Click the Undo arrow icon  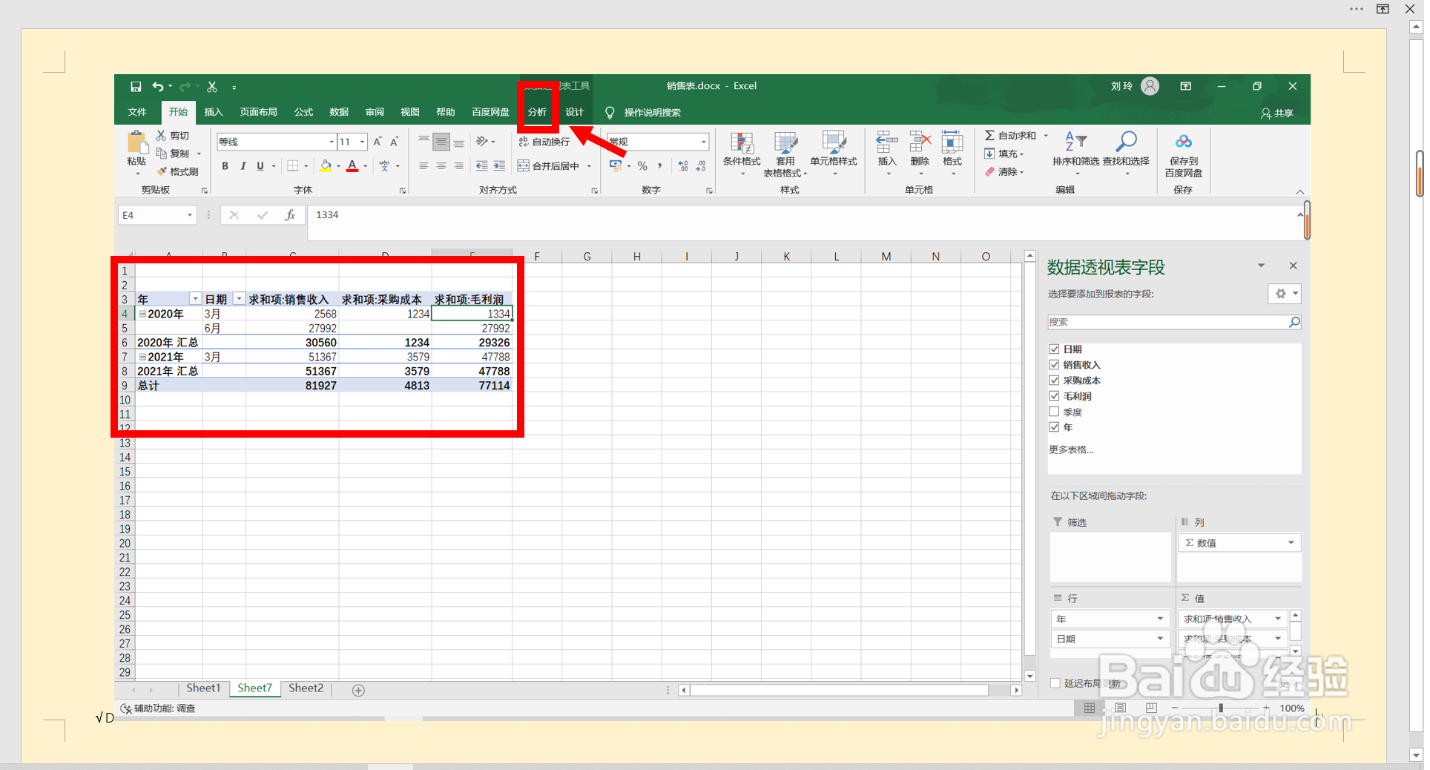[x=157, y=87]
